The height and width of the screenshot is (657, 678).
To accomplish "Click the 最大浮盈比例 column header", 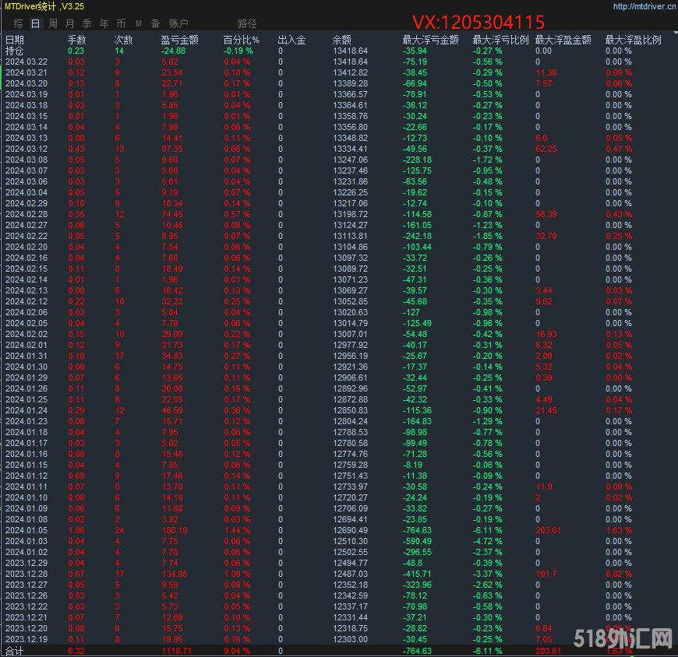I will click(633, 40).
